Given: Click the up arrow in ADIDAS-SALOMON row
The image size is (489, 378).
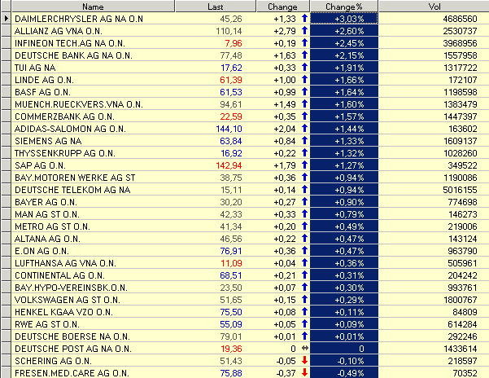Looking at the screenshot, I should point(304,128).
